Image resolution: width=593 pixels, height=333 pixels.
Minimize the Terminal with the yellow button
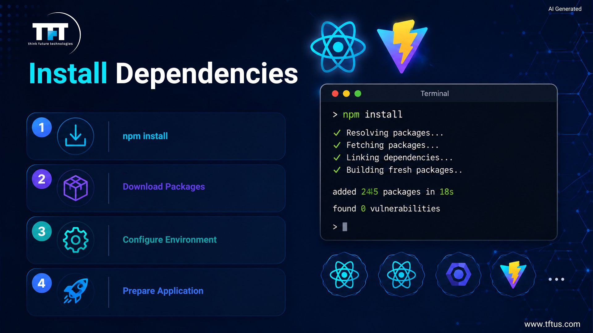[346, 93]
